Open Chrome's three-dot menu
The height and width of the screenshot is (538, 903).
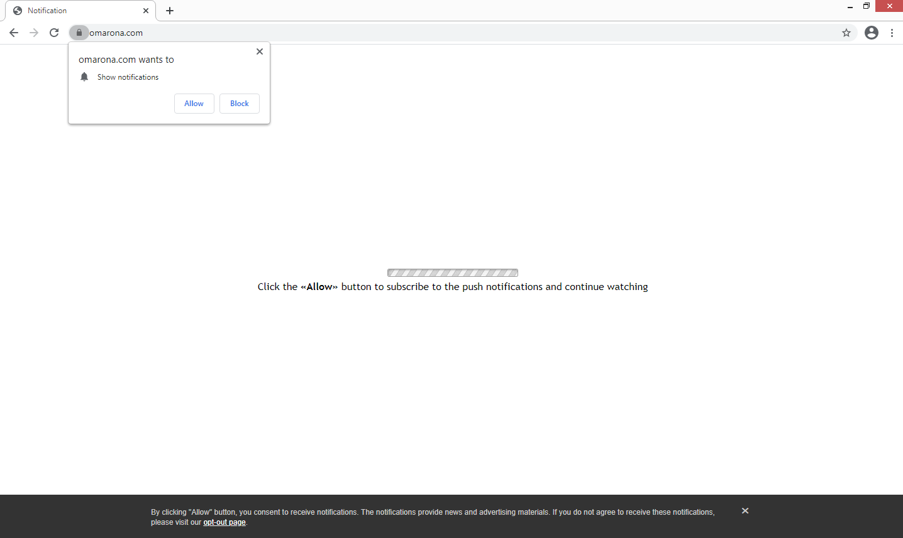pos(892,33)
